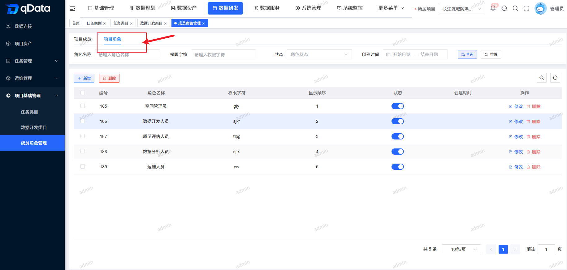Open the 10条/页 page size dropdown
The width and height of the screenshot is (567, 270).
[x=461, y=249]
